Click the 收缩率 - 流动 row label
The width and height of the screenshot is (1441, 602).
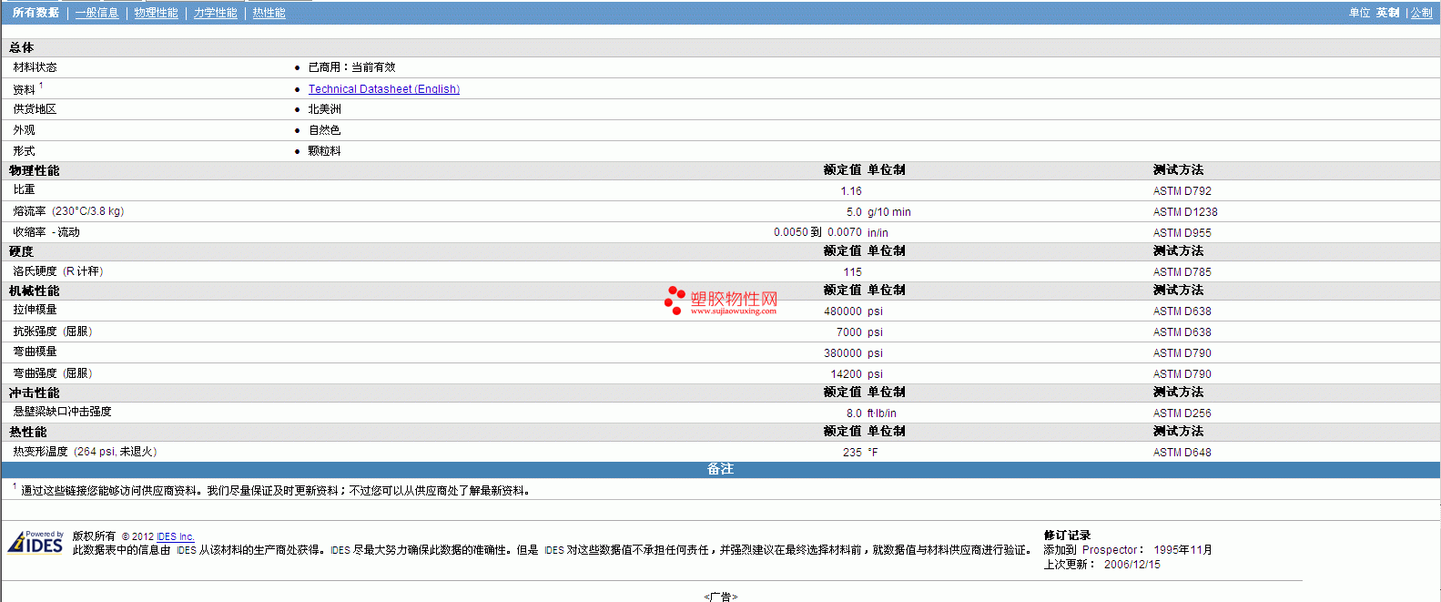tap(46, 232)
